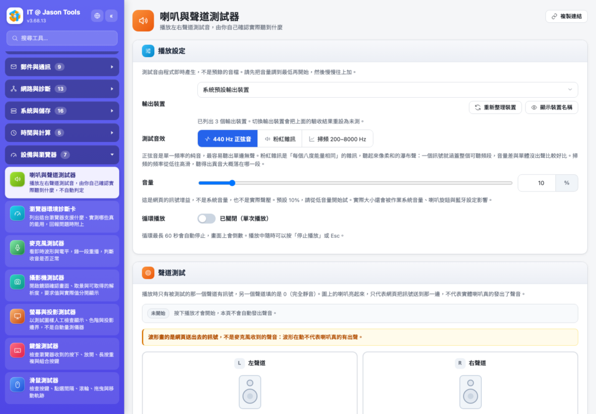Focus the 搜尋工具 search field
Image resolution: width=596 pixels, height=414 pixels.
(62, 38)
